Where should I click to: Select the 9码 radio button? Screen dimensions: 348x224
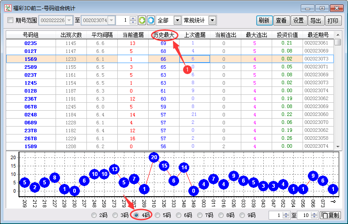point(242,215)
